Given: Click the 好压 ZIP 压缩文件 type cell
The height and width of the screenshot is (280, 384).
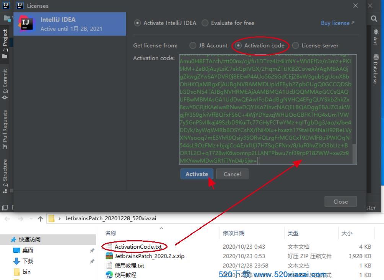Looking at the screenshot, I should point(309,256).
